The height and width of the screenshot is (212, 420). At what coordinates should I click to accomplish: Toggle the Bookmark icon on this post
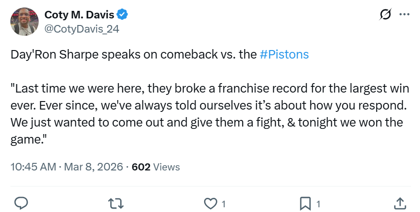(305, 204)
